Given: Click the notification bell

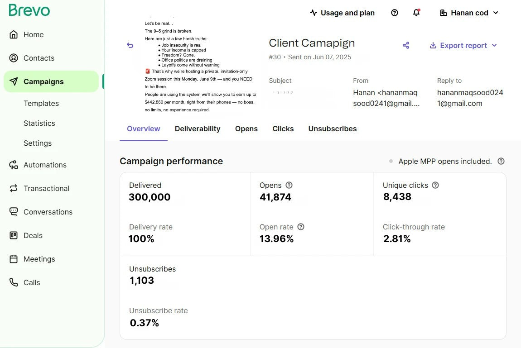Looking at the screenshot, I should 416,13.
